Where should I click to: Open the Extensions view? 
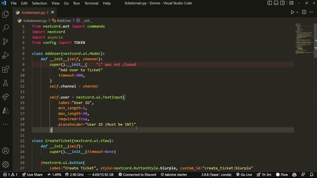pyautogui.click(x=5, y=69)
